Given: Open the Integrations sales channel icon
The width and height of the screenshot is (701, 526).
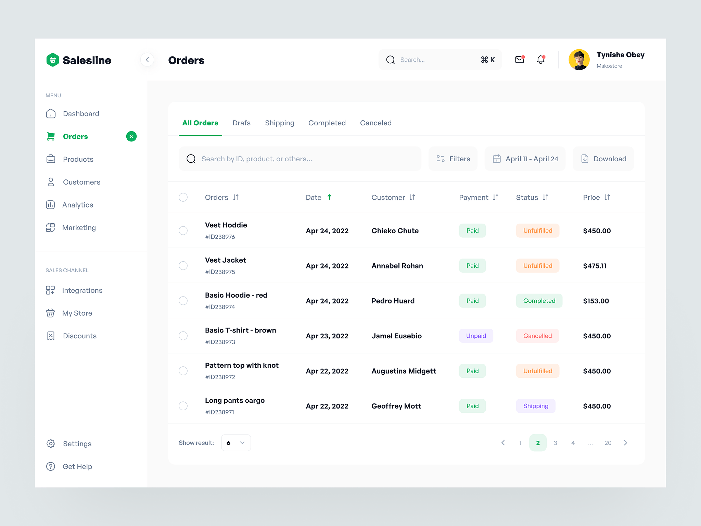Looking at the screenshot, I should [50, 290].
